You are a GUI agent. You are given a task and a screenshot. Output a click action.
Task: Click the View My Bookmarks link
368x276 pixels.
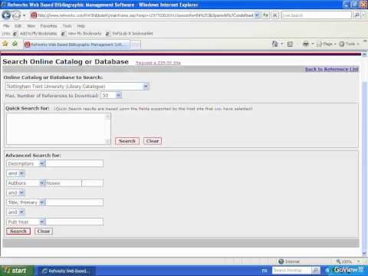tap(82, 34)
